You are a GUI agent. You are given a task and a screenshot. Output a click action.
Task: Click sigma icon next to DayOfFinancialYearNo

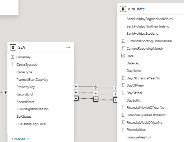pyautogui.click(x=123, y=78)
